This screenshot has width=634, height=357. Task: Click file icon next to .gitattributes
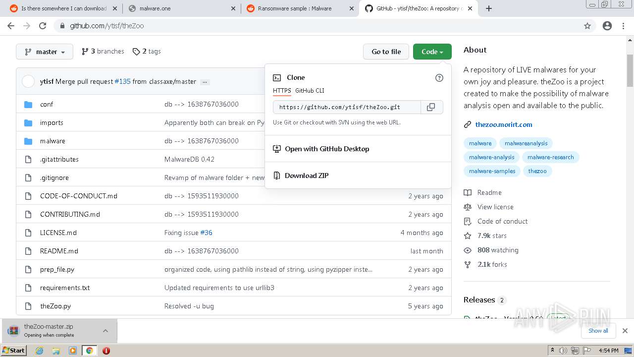tap(28, 159)
